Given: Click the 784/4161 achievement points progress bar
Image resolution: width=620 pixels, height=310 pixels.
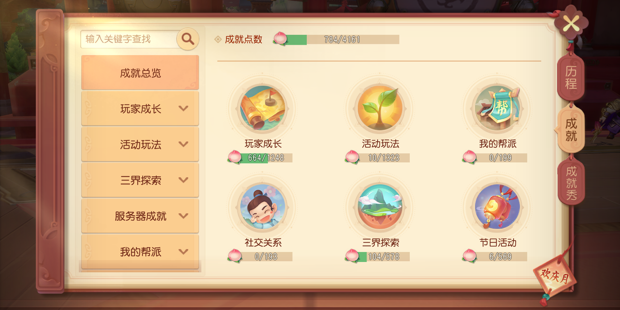Looking at the screenshot, I should [x=343, y=39].
